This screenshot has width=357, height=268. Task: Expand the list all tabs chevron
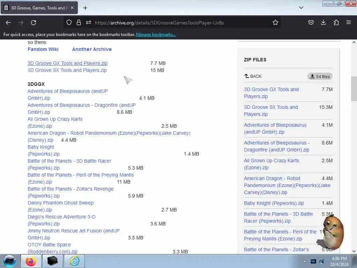[x=301, y=8]
